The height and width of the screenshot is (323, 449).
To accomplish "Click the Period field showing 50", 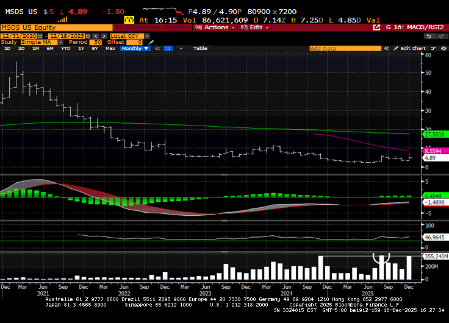I will 96,42.
